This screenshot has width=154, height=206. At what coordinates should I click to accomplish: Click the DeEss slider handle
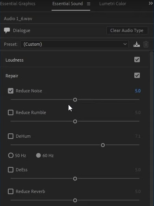pos(75,179)
